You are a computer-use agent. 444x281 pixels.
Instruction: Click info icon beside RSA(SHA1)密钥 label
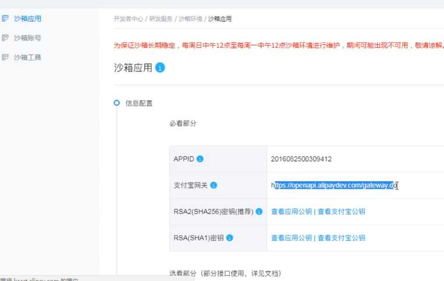tap(230, 238)
